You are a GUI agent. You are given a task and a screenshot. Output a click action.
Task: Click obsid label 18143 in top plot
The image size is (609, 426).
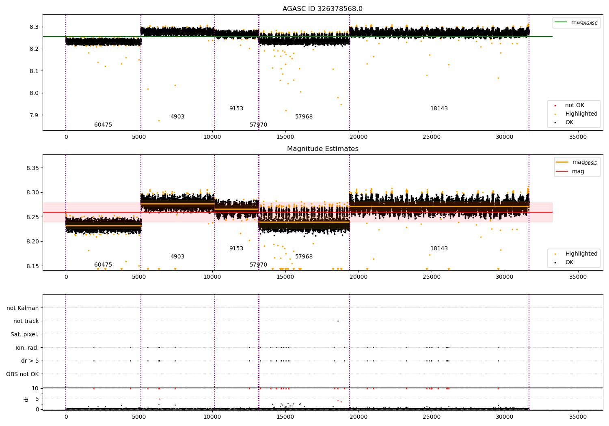(x=439, y=109)
